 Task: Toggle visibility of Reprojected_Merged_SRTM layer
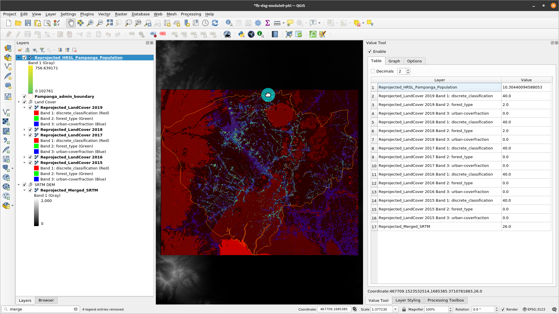tap(30, 190)
